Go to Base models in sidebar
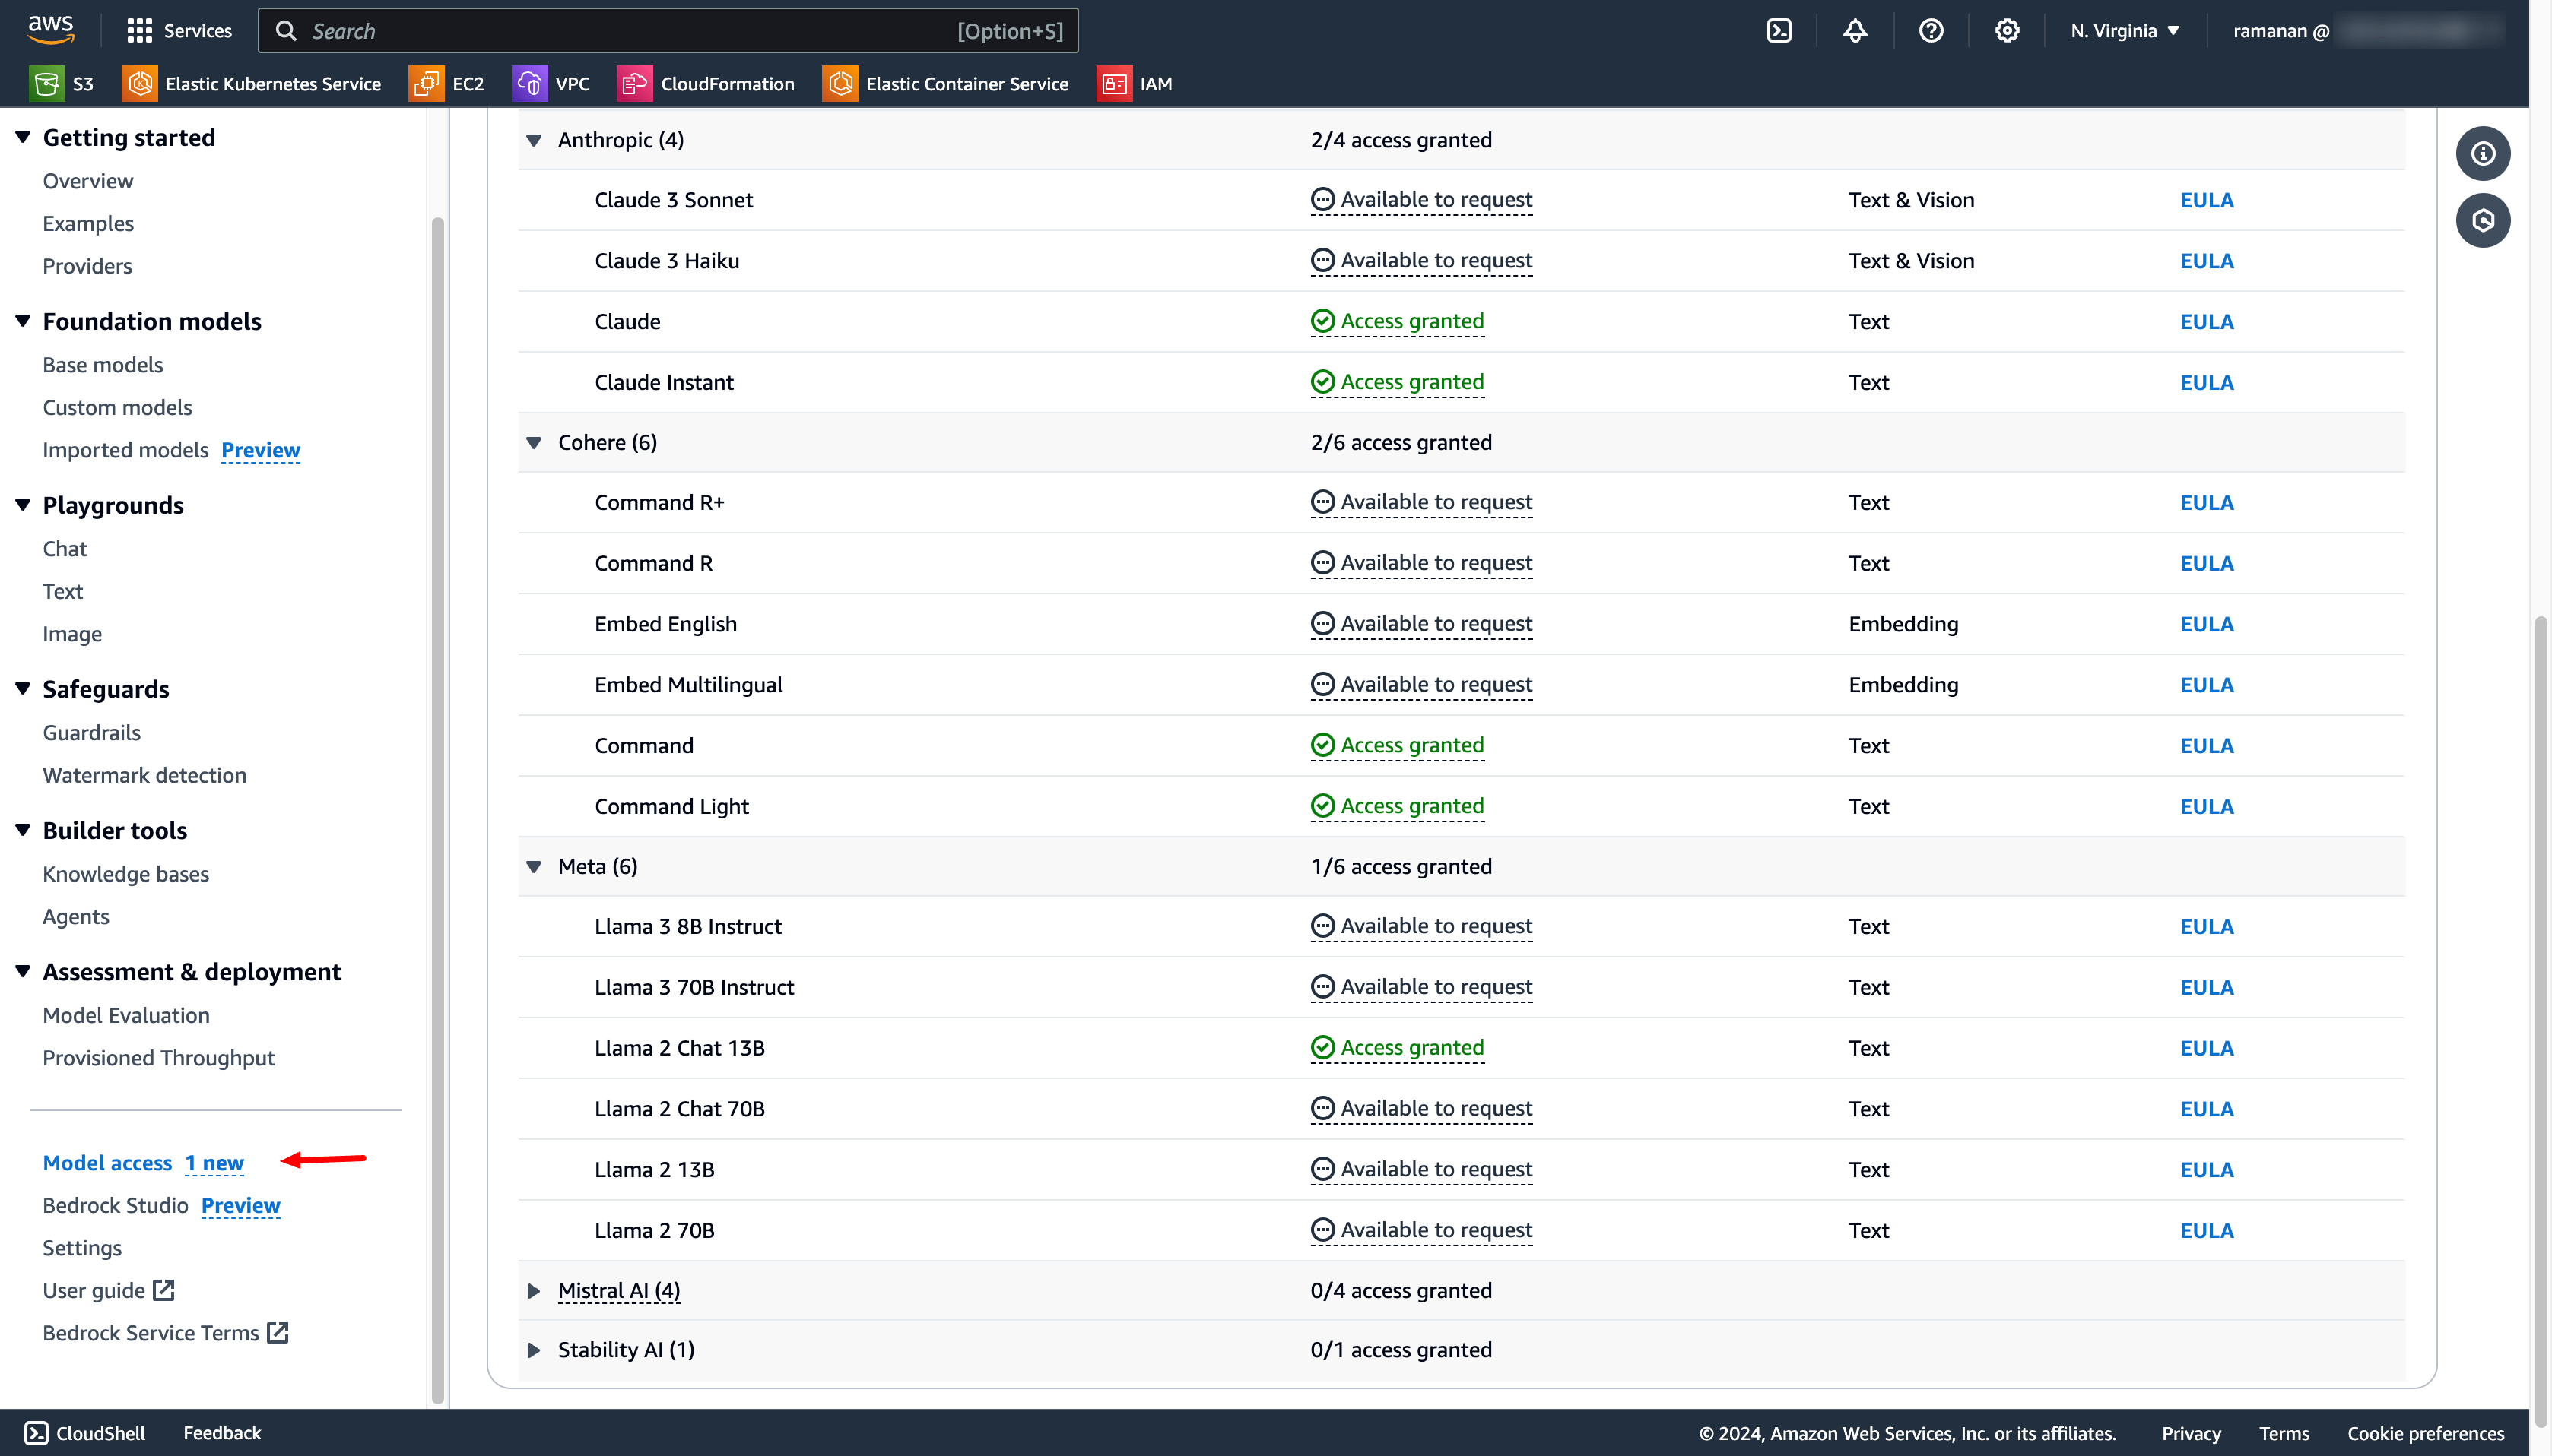 102,365
